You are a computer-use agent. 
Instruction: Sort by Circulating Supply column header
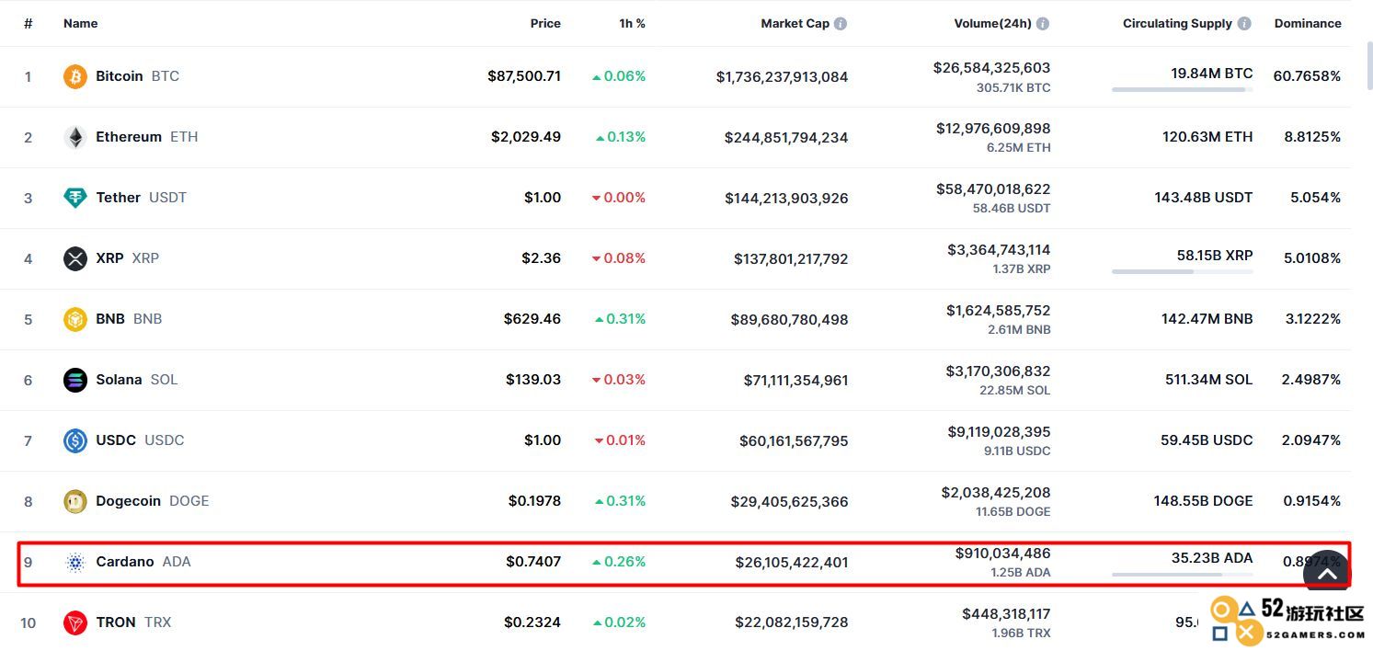(x=1177, y=23)
